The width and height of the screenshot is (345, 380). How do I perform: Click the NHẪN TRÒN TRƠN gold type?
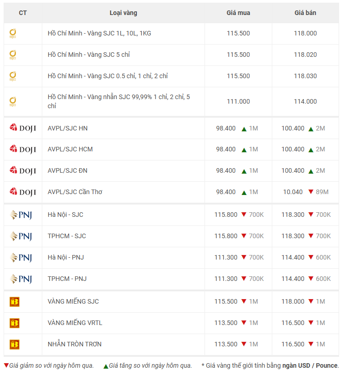click(x=75, y=344)
